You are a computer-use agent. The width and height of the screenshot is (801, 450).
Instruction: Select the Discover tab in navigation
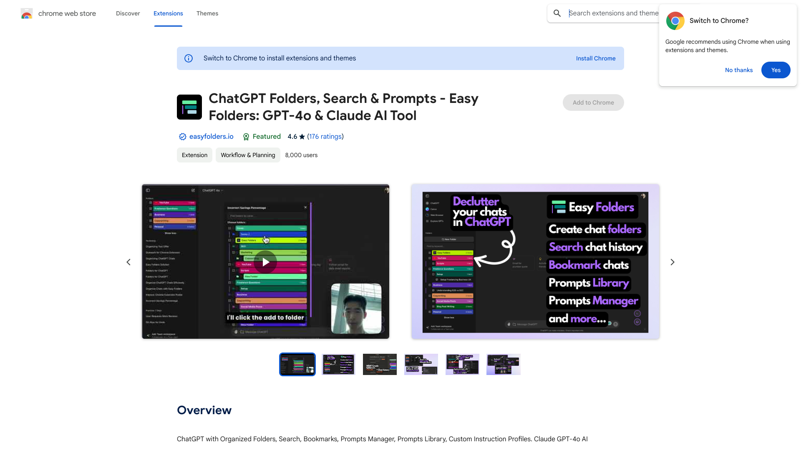tap(128, 12)
